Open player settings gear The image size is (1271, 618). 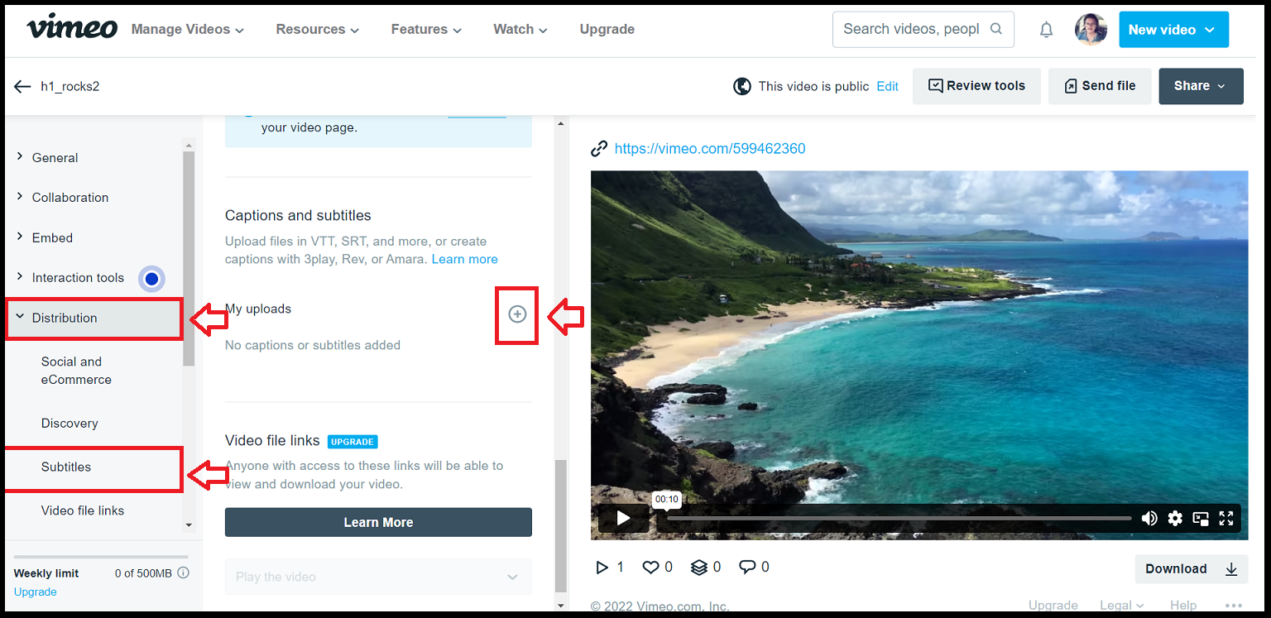(1175, 518)
